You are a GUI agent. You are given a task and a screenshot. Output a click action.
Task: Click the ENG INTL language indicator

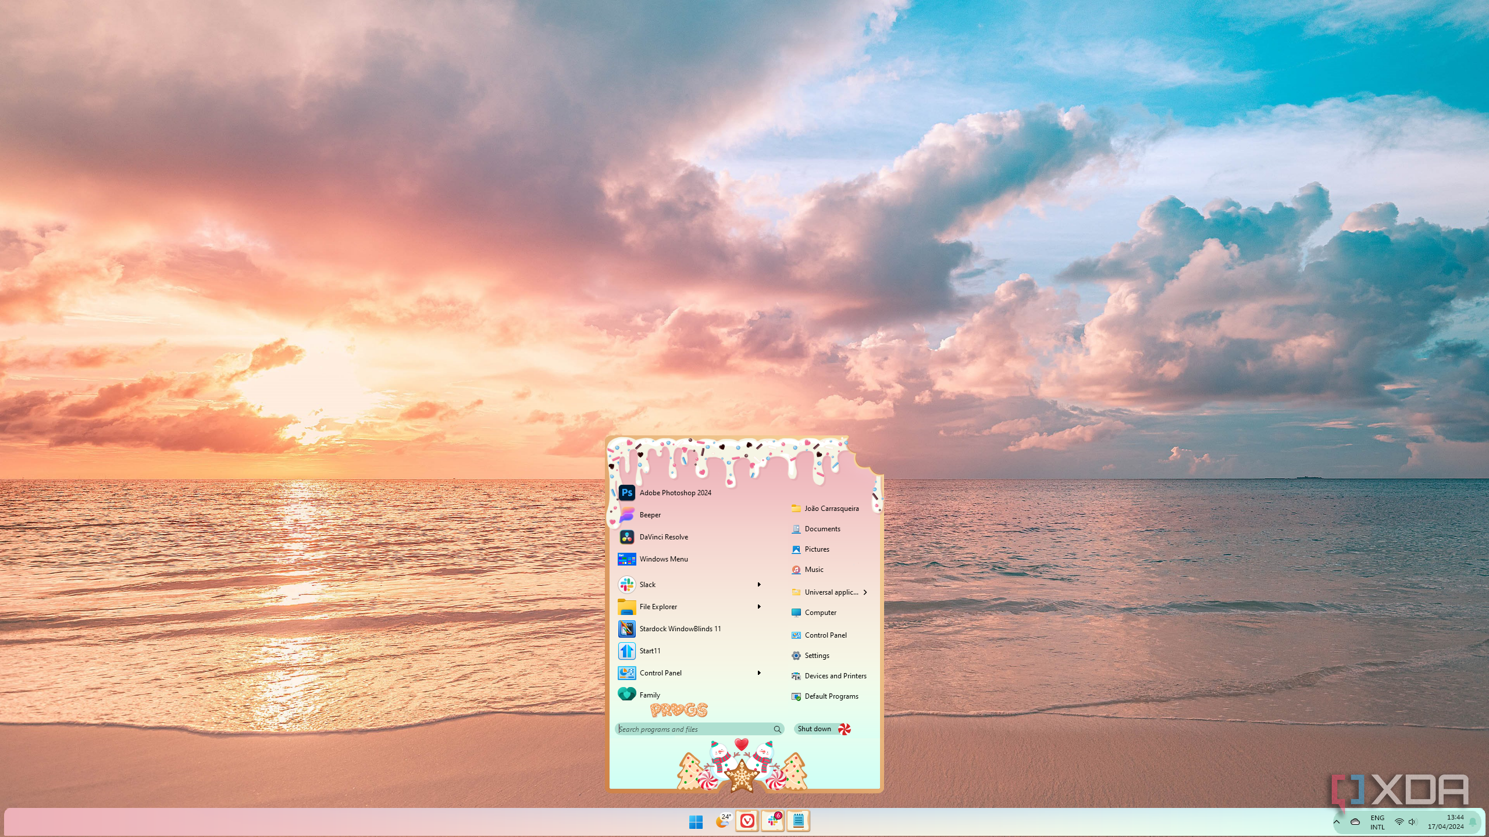pos(1377,822)
